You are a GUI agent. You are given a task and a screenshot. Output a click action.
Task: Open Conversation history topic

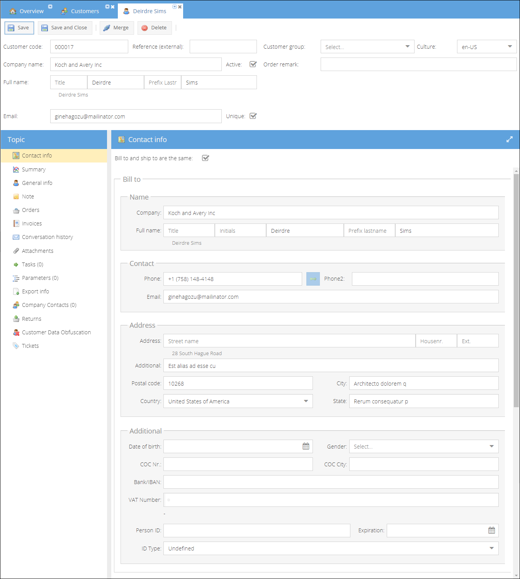pos(54,237)
